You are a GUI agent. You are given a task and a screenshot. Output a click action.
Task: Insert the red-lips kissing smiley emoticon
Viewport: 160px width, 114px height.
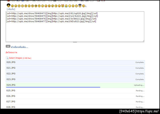(59, 6)
